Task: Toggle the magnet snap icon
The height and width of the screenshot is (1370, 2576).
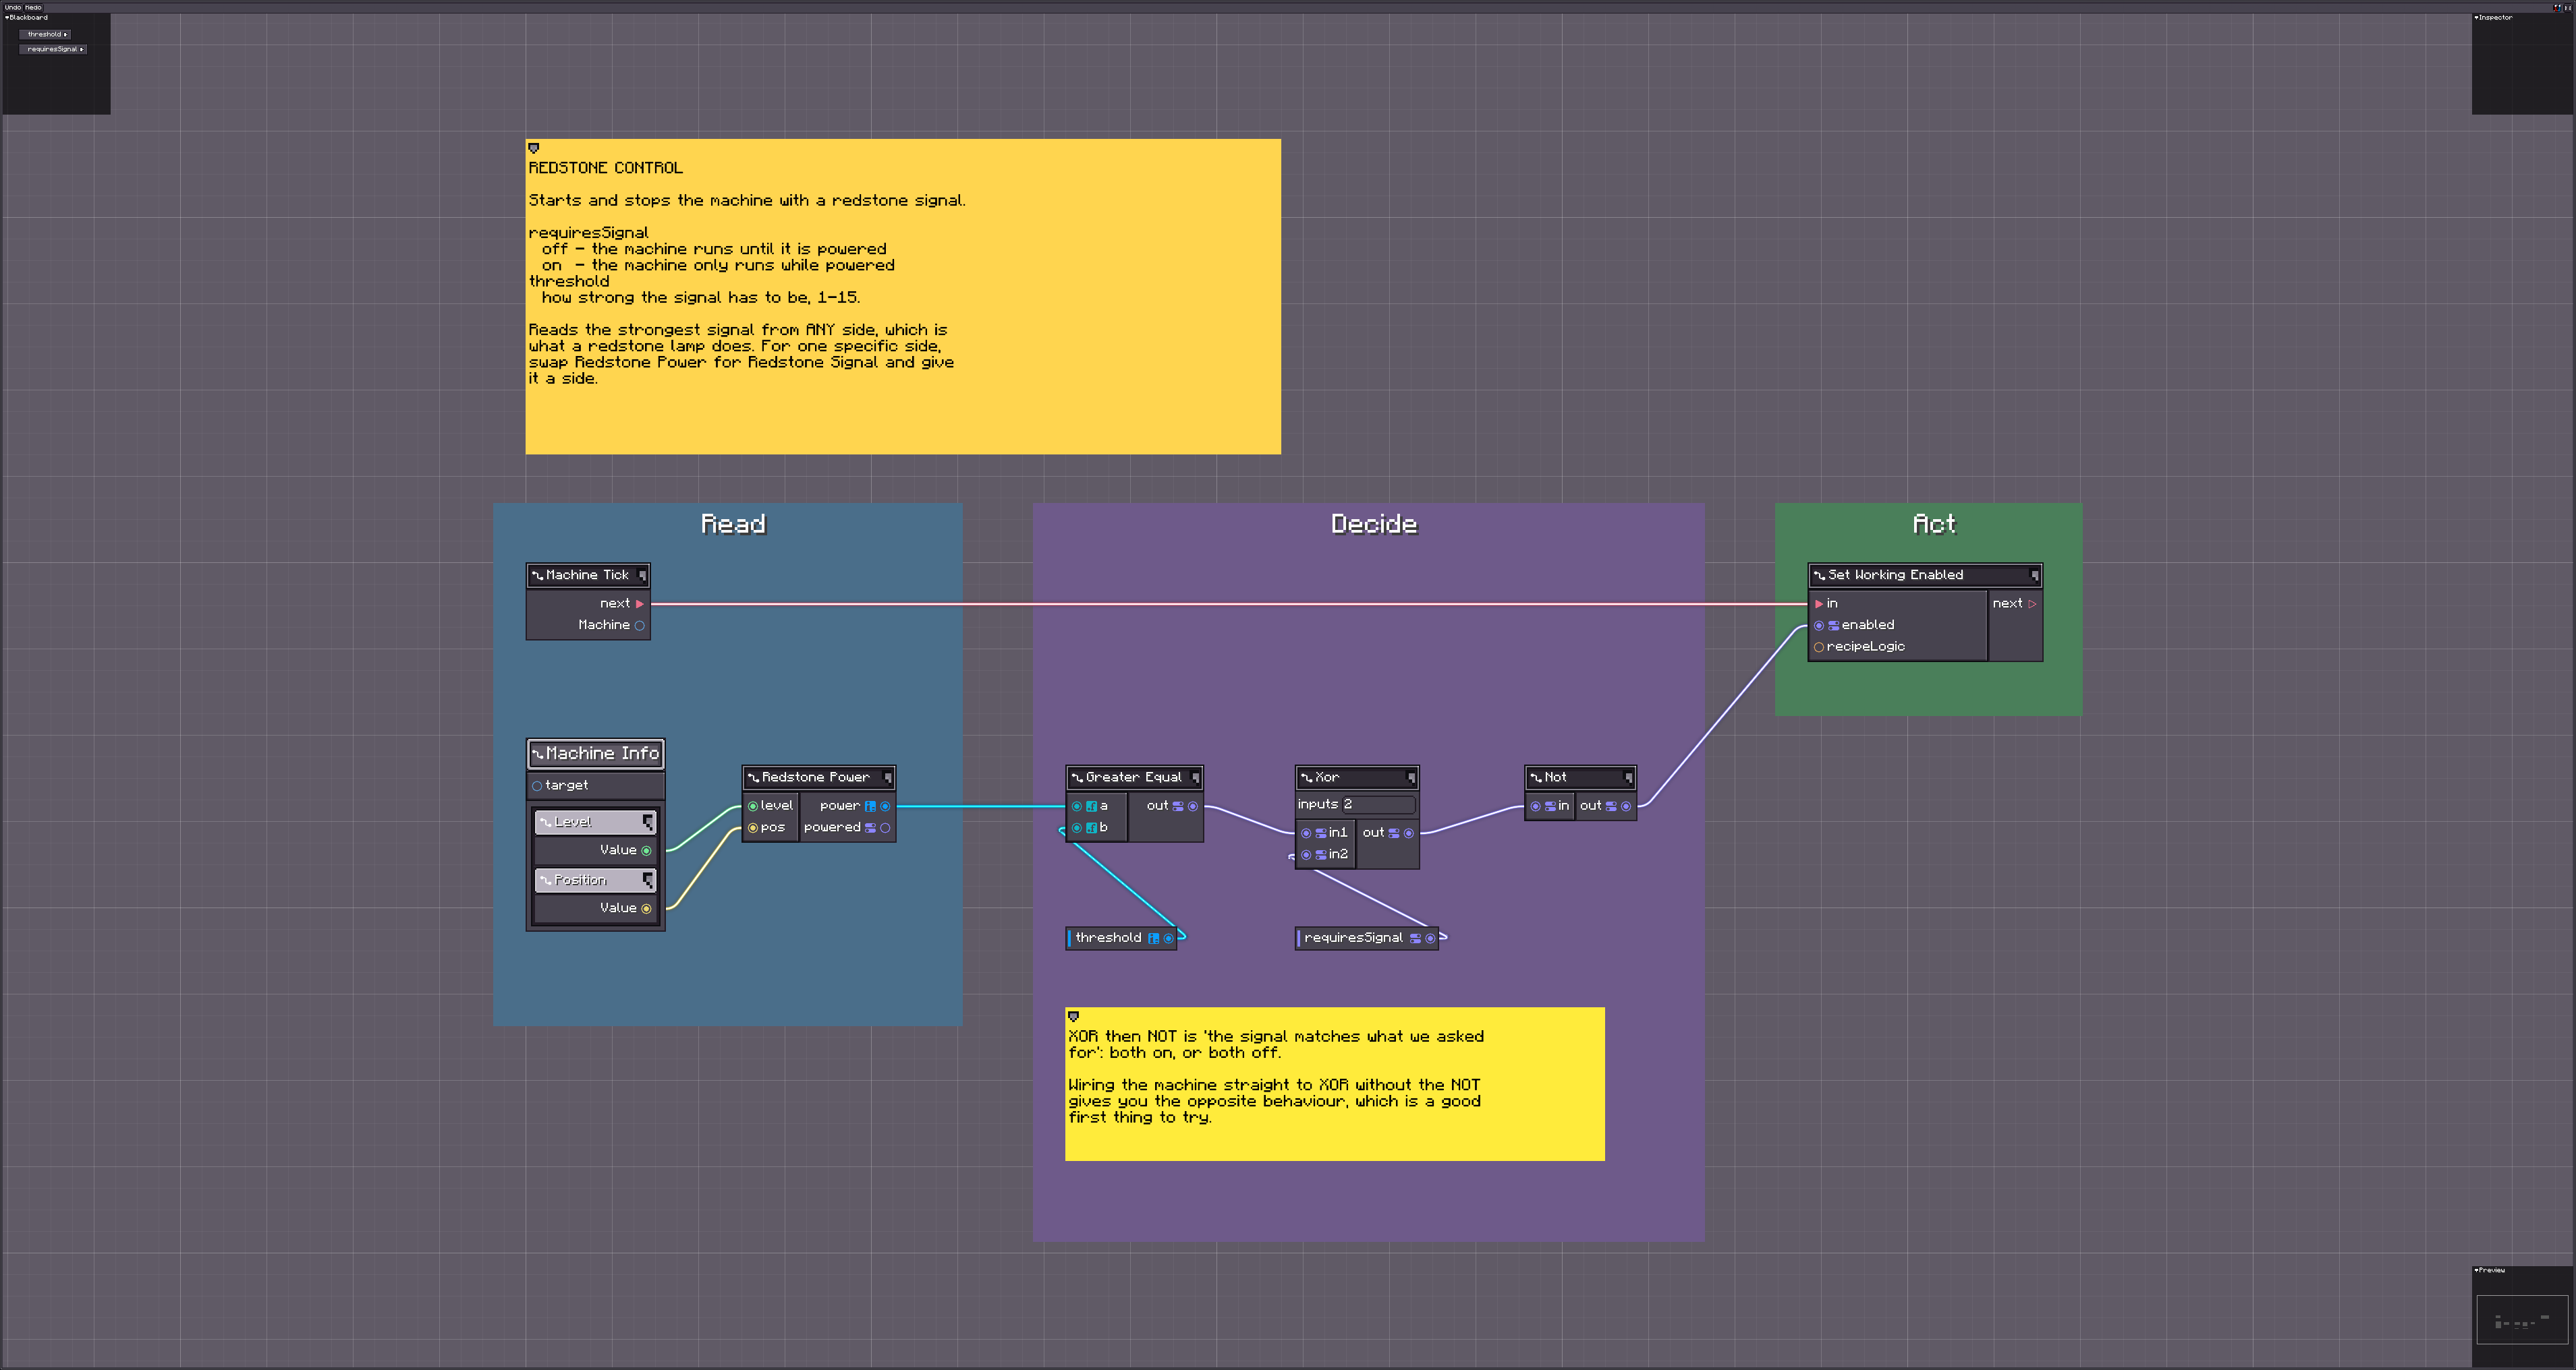Action: pos(2557,7)
